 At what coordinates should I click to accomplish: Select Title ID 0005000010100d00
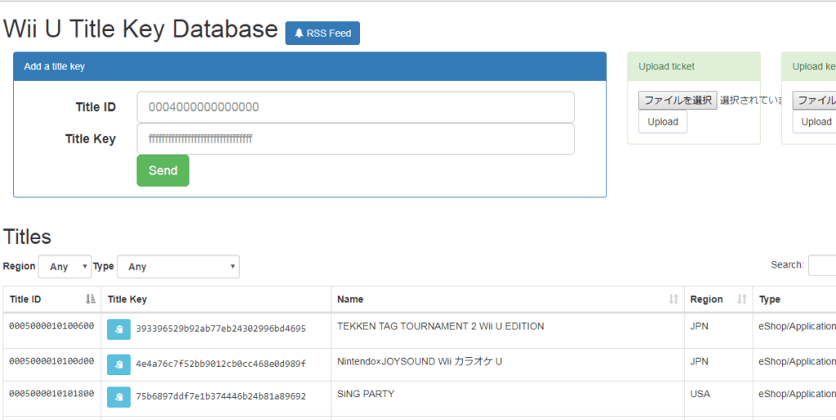click(51, 361)
